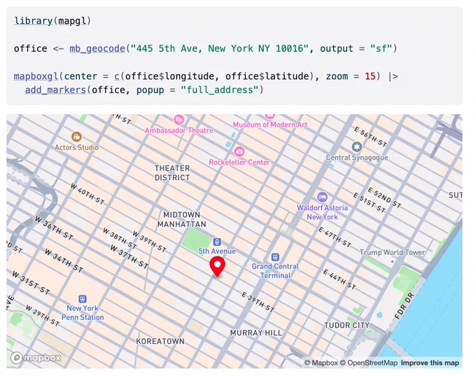Click the E 44TH ST street label

pyautogui.click(x=339, y=279)
